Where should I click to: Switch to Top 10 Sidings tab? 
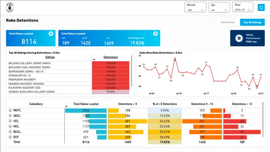[x=252, y=22]
